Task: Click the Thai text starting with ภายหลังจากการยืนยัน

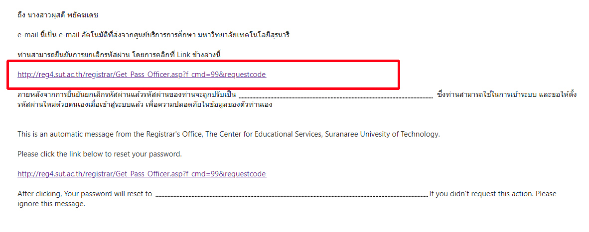Action: [x=127, y=94]
